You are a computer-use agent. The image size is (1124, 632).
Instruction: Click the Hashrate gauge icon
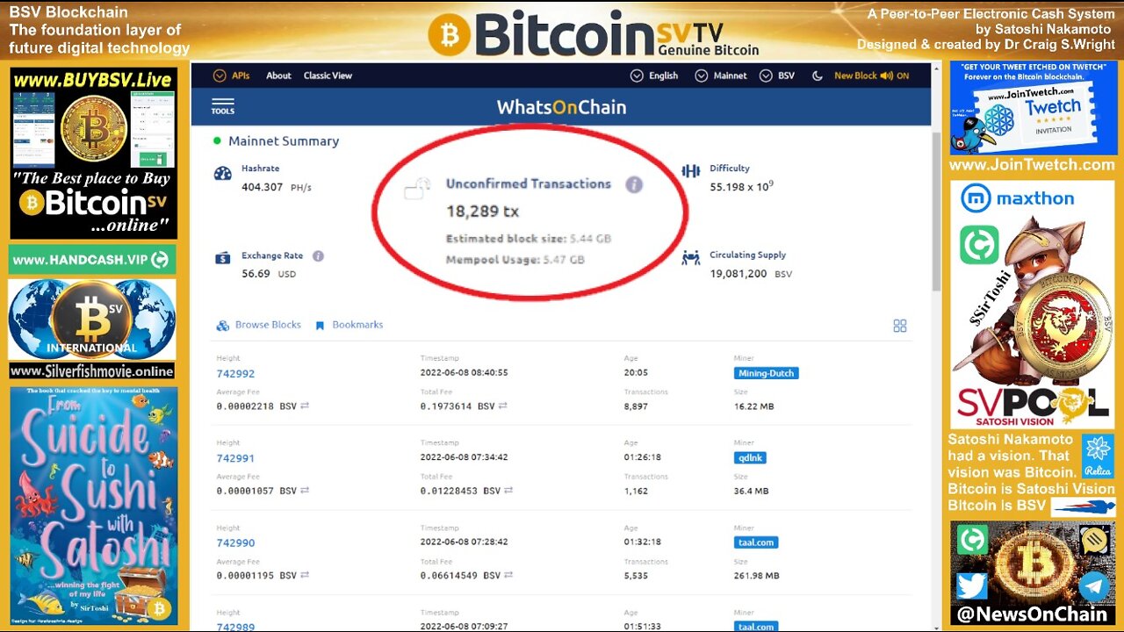tap(223, 173)
